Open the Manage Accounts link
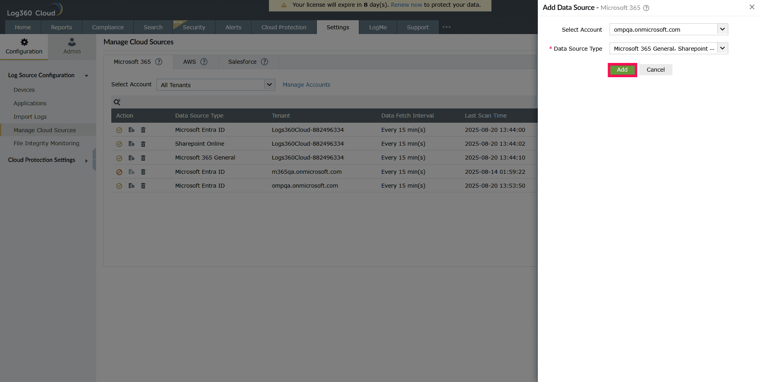The height and width of the screenshot is (382, 760). 306,85
